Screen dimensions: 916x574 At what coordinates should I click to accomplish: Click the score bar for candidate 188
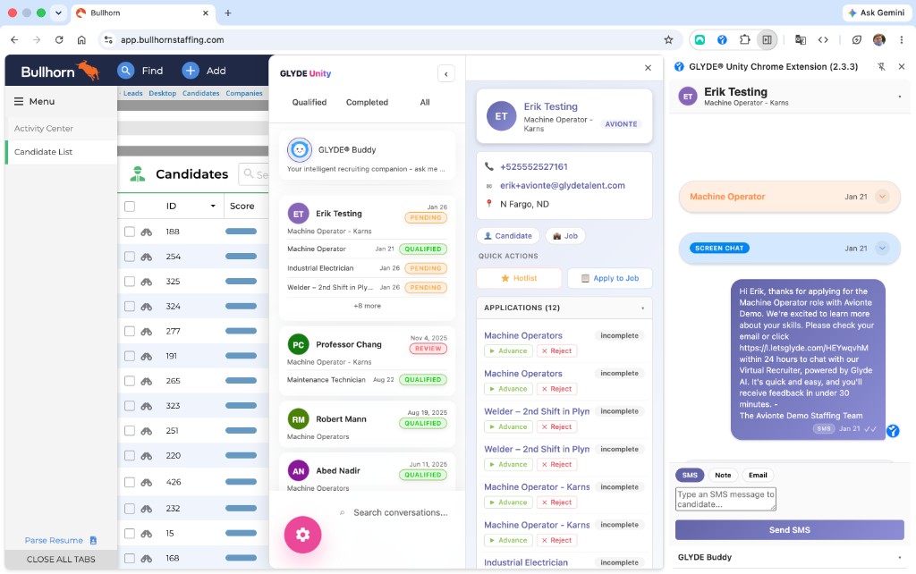pyautogui.click(x=241, y=232)
